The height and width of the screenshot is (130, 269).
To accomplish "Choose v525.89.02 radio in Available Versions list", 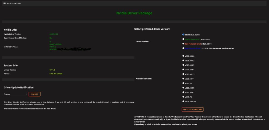I will pos(183,60).
